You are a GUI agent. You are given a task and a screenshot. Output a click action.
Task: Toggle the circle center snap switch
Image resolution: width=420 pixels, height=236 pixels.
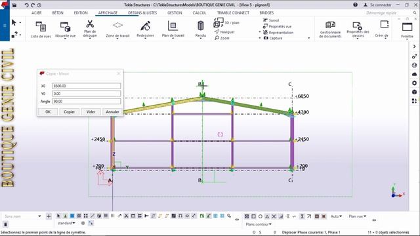260,216
